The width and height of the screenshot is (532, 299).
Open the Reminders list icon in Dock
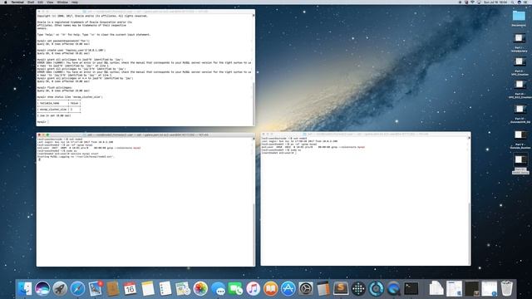(165, 289)
